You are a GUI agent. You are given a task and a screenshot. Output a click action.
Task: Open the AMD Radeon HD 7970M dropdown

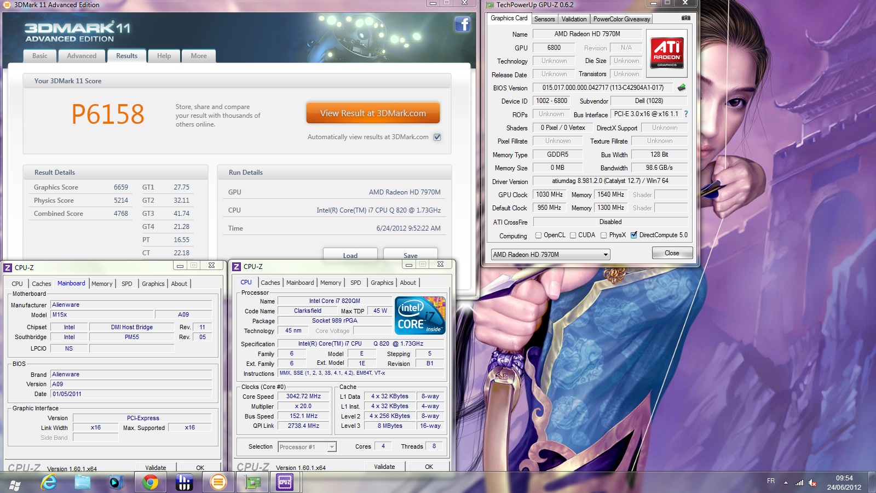550,255
